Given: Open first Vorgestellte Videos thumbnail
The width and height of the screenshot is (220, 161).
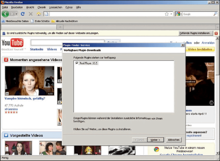Looking at the screenshot, I should pyautogui.click(x=18, y=148).
